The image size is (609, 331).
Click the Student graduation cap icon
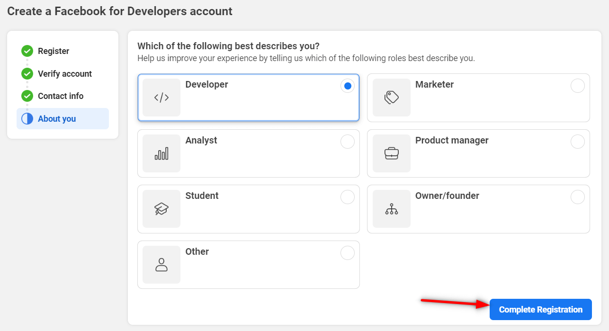pyautogui.click(x=161, y=209)
